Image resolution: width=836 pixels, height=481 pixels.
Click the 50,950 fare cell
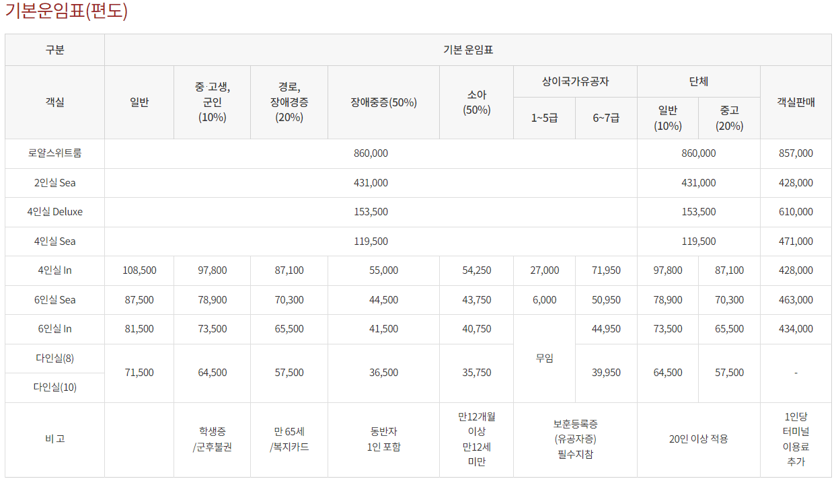click(606, 300)
